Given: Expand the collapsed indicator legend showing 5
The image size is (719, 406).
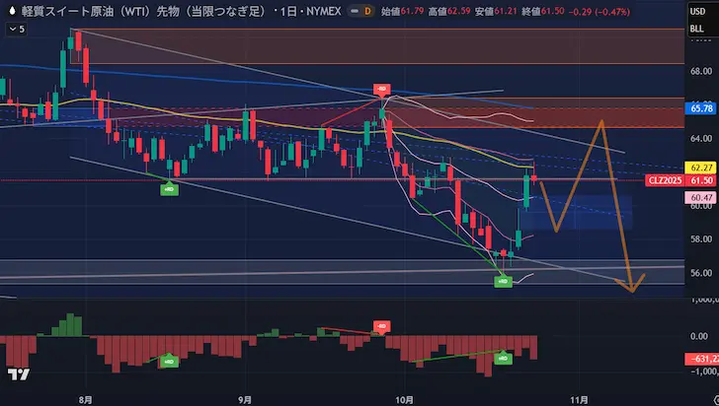Looking at the screenshot, I should tap(17, 30).
